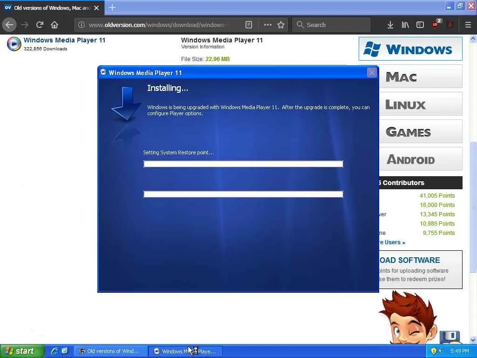Viewport: 477px width, 358px height.
Task: Click the 322,856 Downloads text
Action: pos(45,48)
